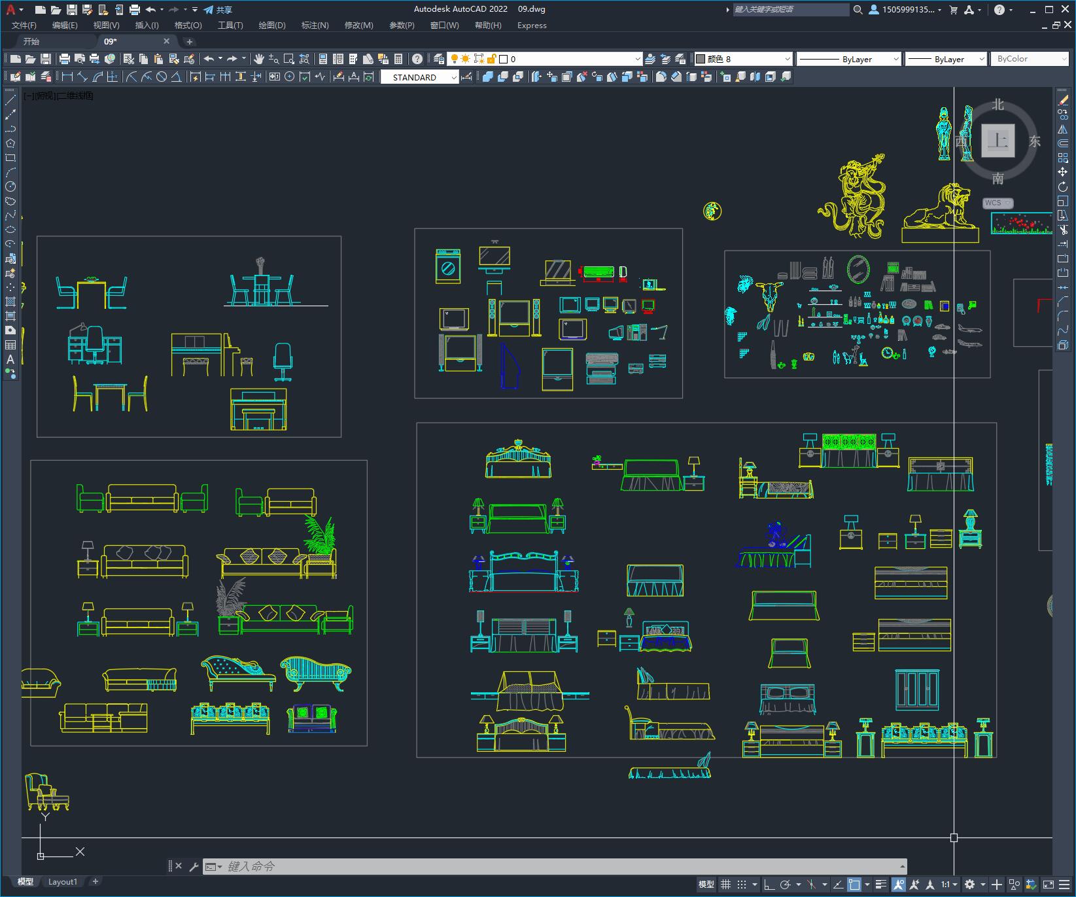The image size is (1076, 897).
Task: Click the Undo arrow in standard toolbar
Action: 209,59
